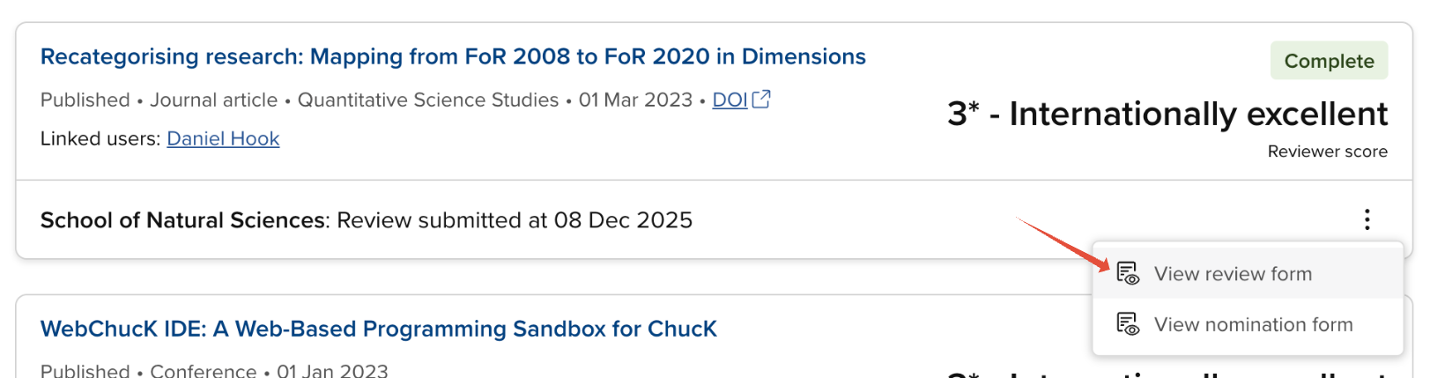
Task: Click the green Complete status badge
Action: pyautogui.click(x=1329, y=61)
